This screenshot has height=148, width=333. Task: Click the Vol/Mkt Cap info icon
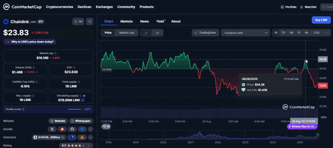36,82
